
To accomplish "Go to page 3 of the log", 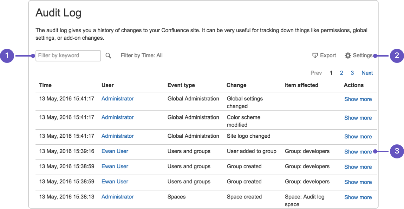I will click(352, 73).
